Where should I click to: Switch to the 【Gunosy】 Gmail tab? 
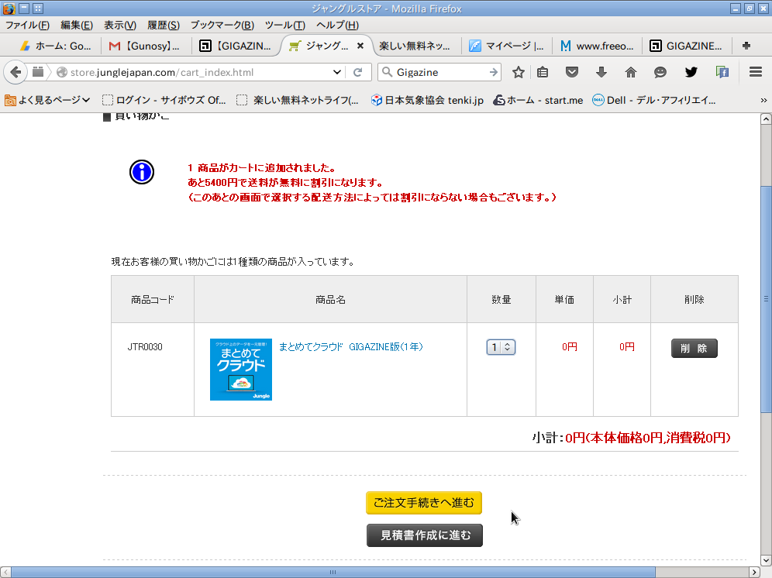tap(145, 46)
